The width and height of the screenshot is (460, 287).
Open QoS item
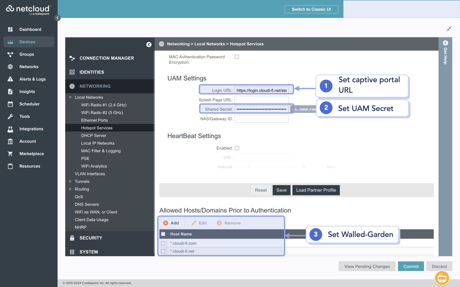point(79,197)
